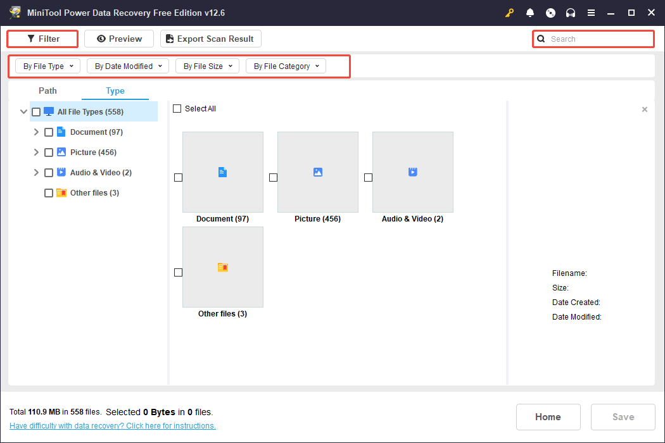The image size is (665, 443).
Task: Click the Picture icon in tree
Action: (x=61, y=153)
